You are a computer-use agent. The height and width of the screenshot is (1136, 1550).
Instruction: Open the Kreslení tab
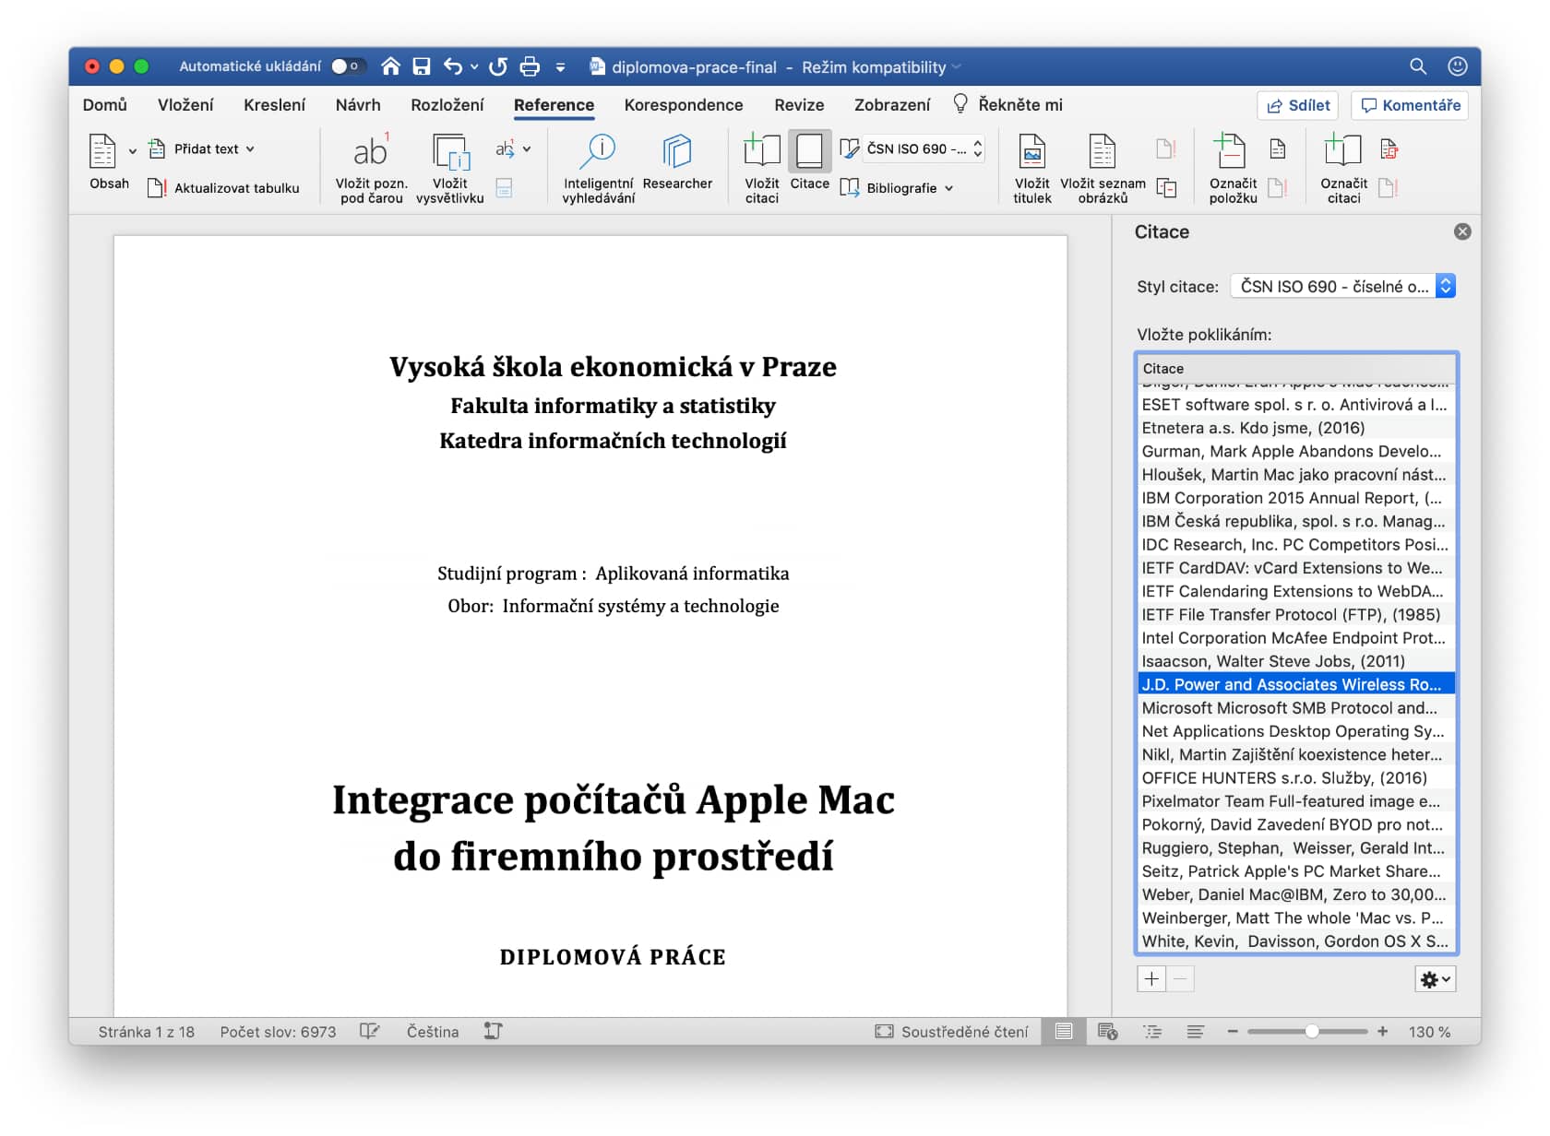click(x=274, y=105)
